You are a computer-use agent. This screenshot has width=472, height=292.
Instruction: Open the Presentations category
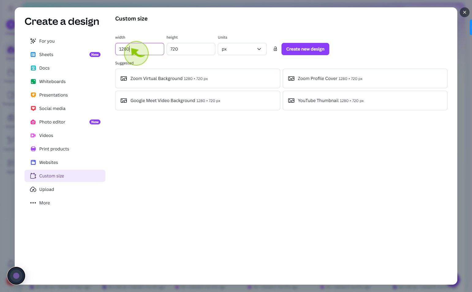click(65, 95)
